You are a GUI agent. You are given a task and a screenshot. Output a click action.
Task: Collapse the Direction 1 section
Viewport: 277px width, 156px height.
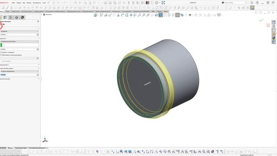(x=39, y=39)
